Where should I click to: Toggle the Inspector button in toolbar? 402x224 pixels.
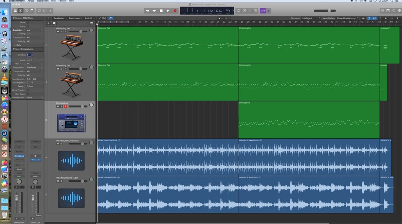[21, 11]
